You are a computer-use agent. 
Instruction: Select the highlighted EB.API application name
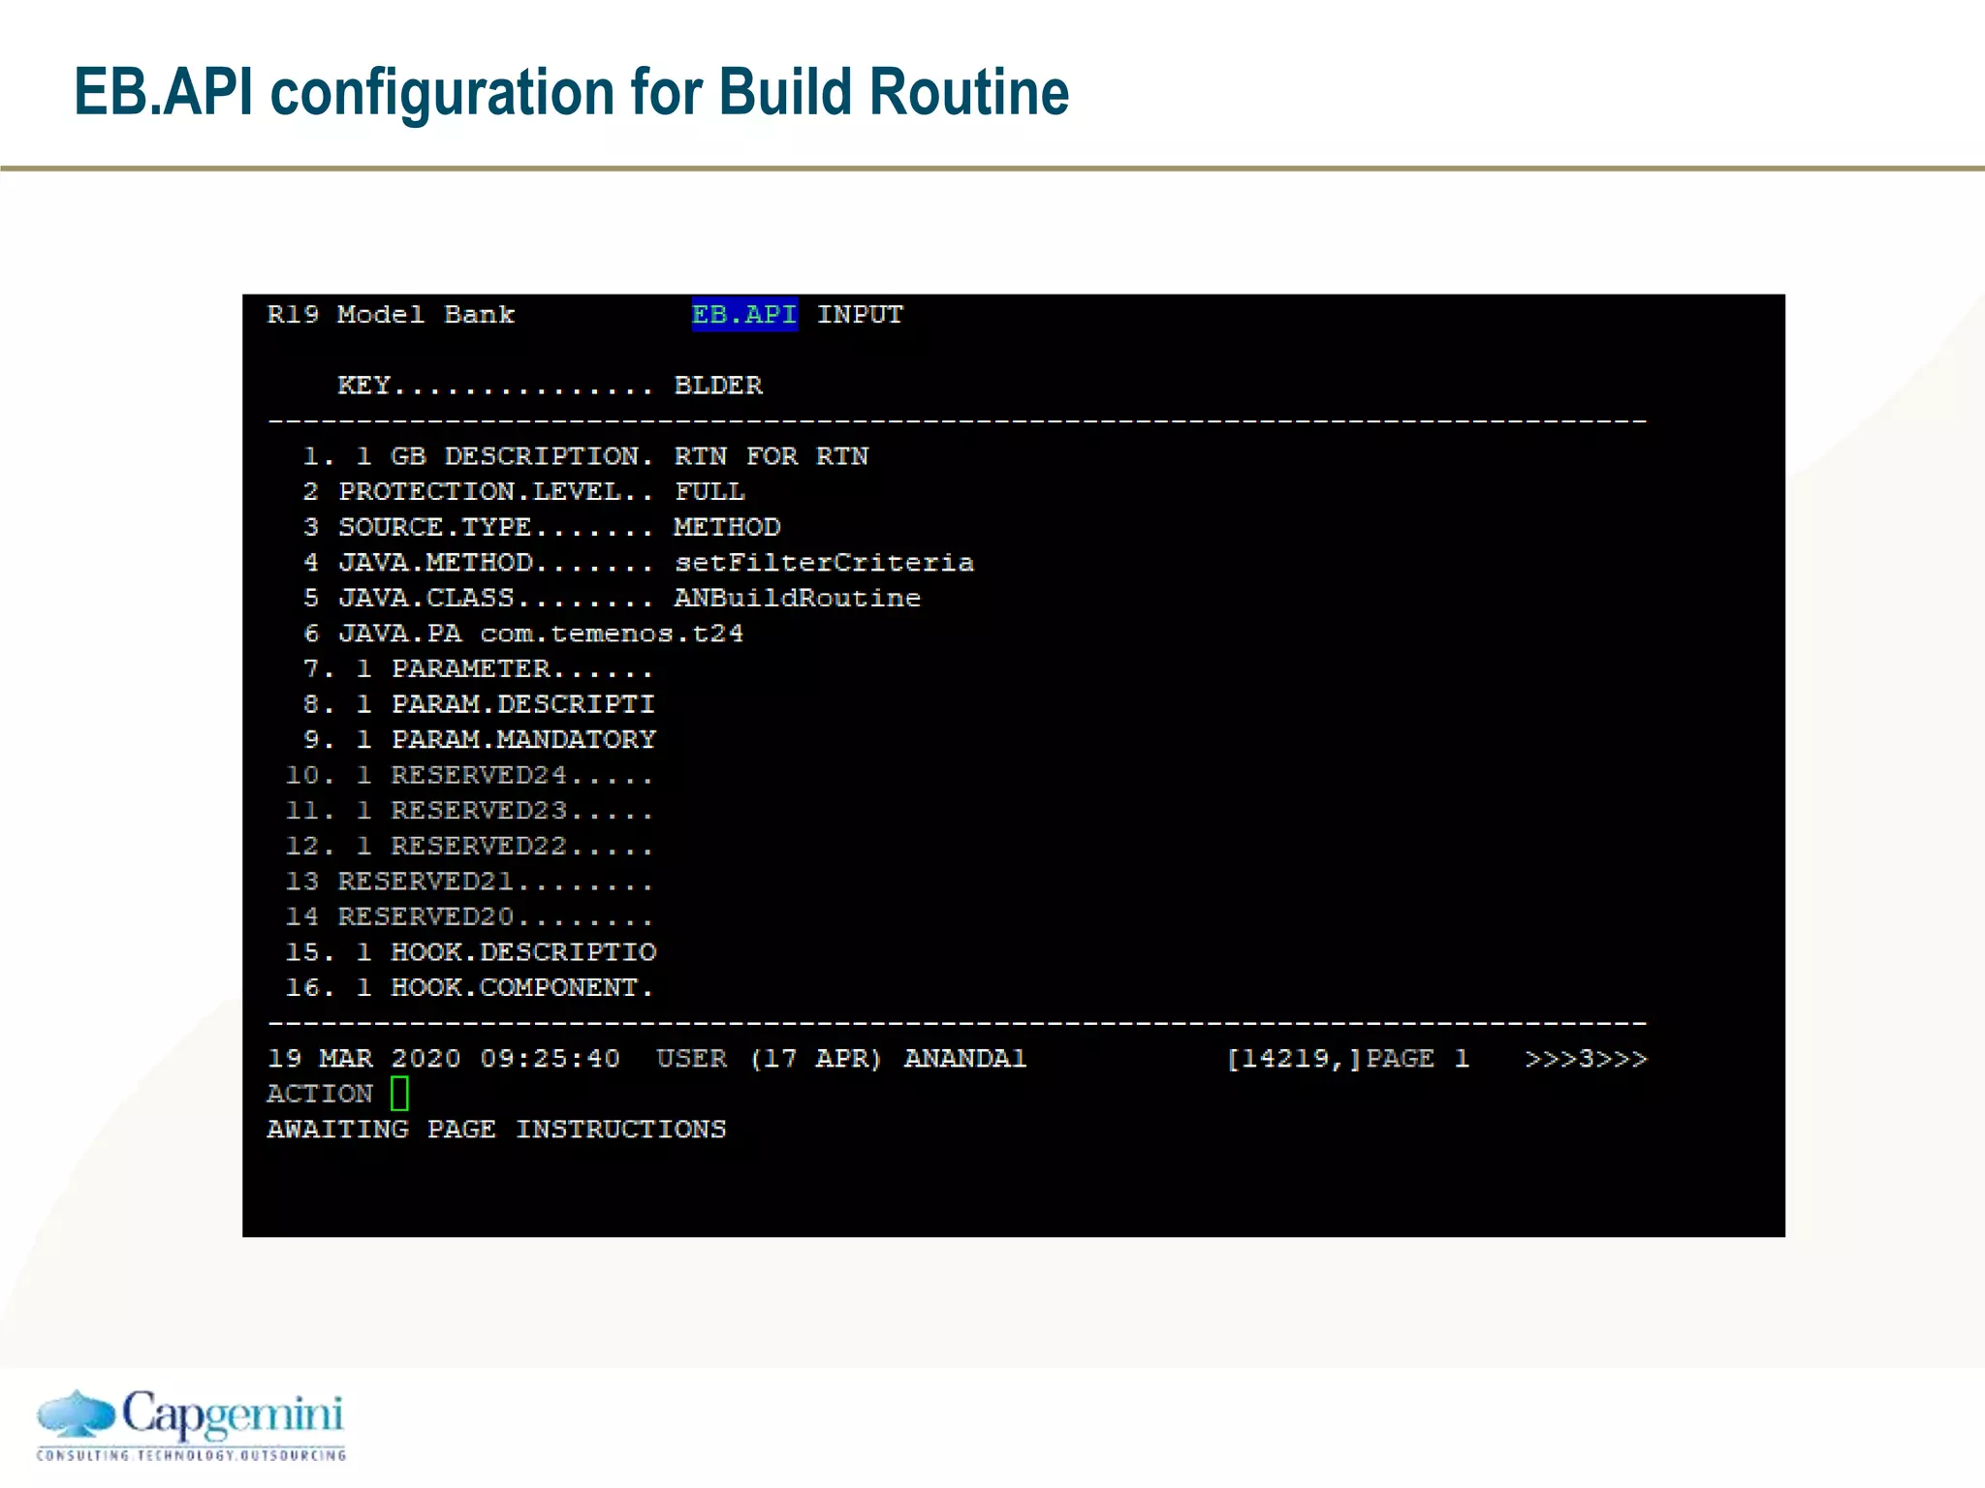pos(744,315)
